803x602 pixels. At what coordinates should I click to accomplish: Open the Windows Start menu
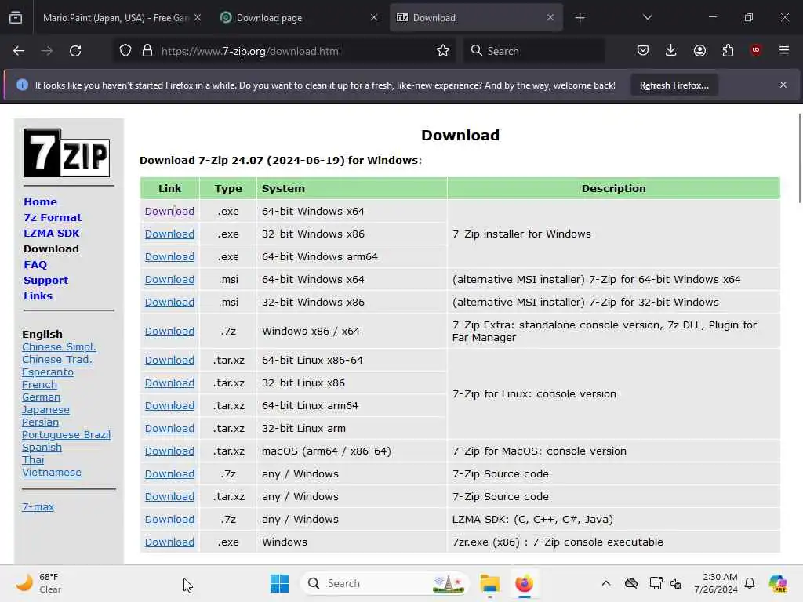click(280, 583)
